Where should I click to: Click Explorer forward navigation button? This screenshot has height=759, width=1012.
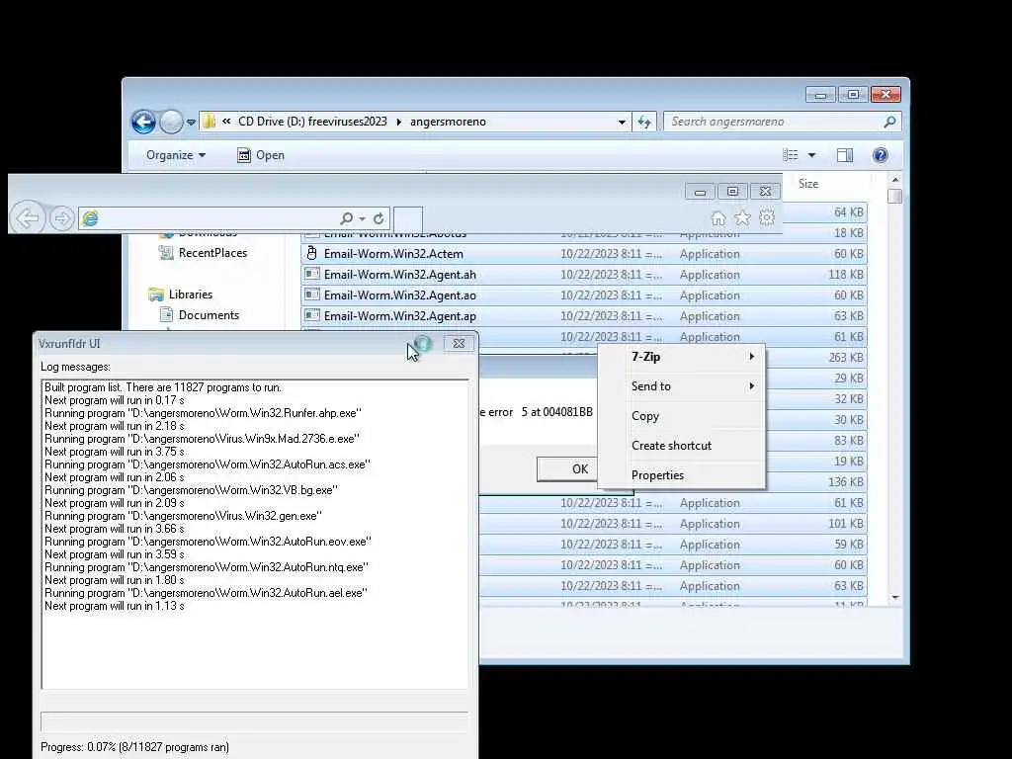coord(171,122)
